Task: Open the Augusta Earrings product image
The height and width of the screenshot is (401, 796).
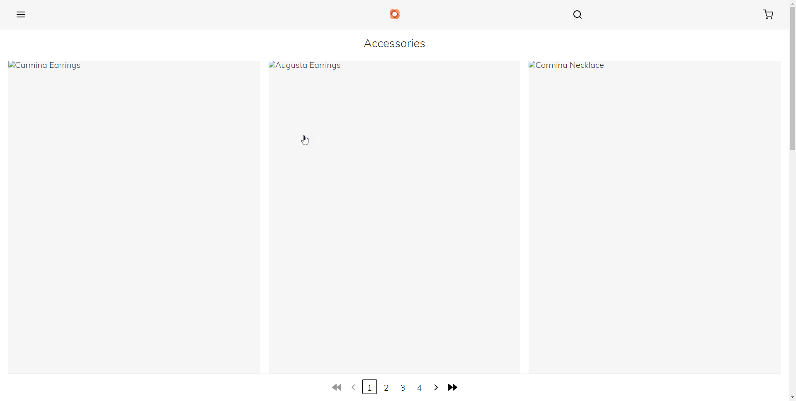Action: click(394, 217)
